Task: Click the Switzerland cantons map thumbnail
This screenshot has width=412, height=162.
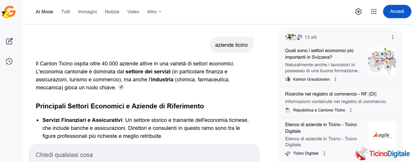Action: 382,61
